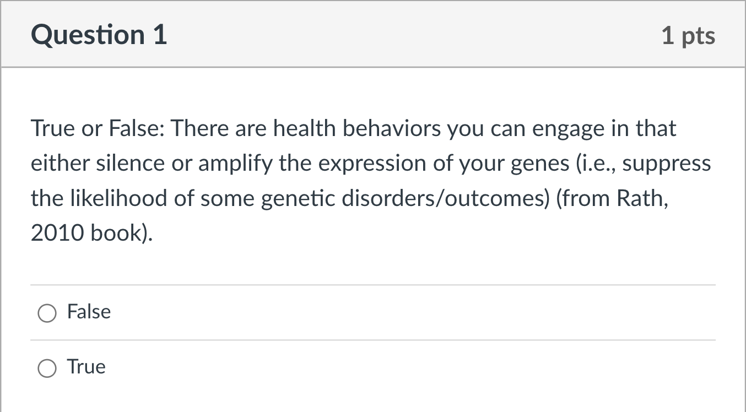Click inside the question card area
Image resolution: width=746 pixels, height=412 pixels.
[372, 259]
